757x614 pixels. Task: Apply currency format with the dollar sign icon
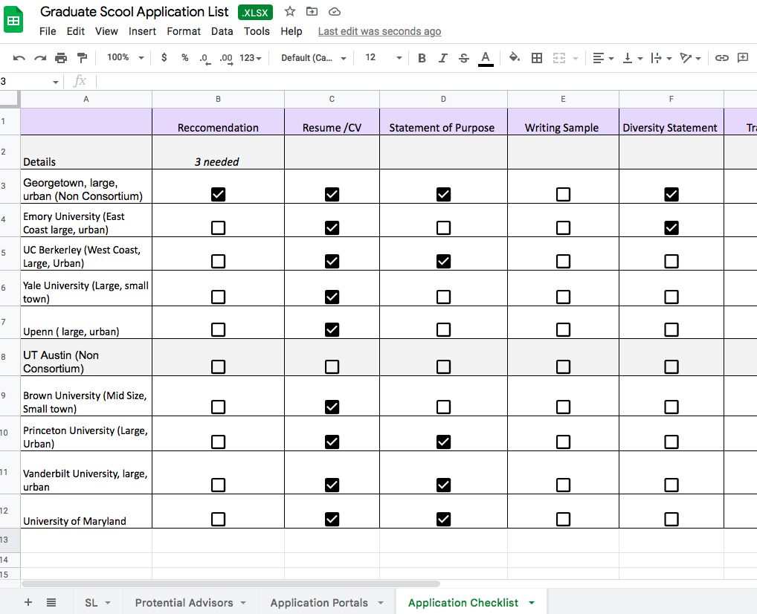(164, 57)
